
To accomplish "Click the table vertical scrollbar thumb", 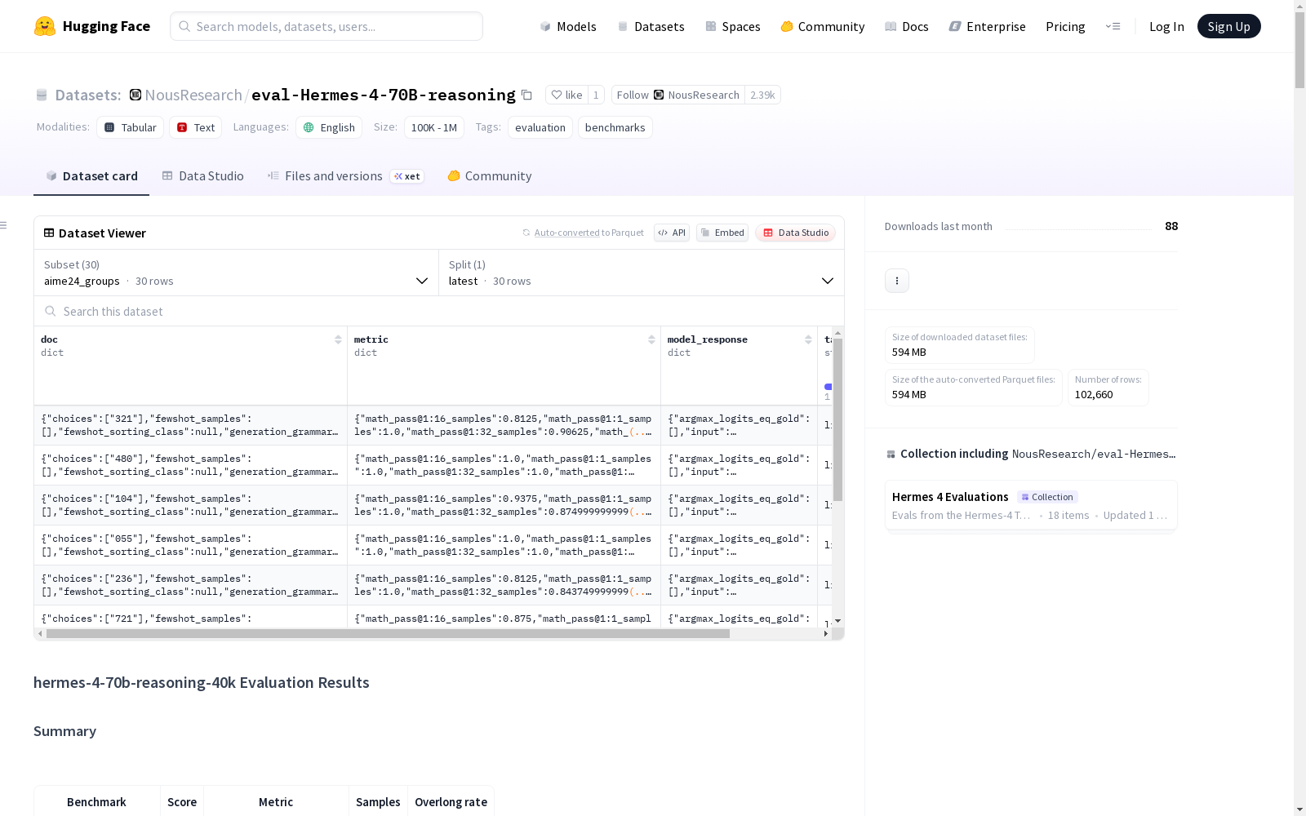I will [x=837, y=419].
